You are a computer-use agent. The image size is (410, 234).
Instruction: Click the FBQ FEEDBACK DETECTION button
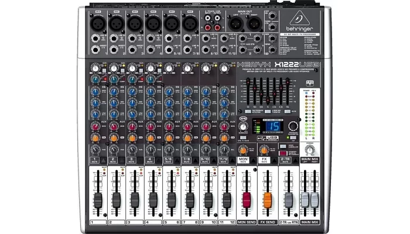(248, 112)
